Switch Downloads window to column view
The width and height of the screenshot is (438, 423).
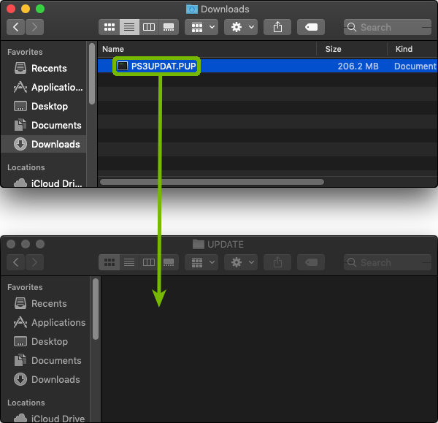point(149,27)
